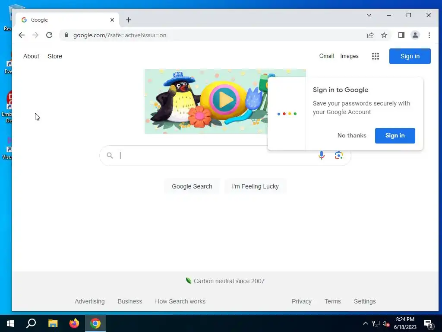Open the taskbar clock and date
Screen dimensions: 442x332
405,323
